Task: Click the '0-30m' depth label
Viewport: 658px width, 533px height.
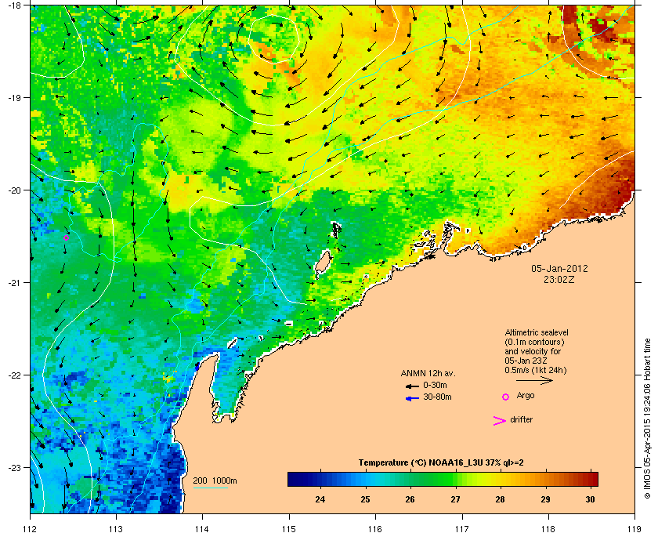Action: [435, 385]
